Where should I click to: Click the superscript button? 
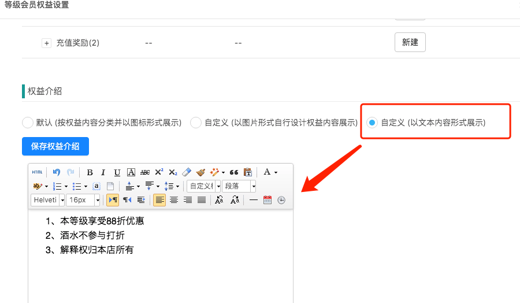pos(159,172)
